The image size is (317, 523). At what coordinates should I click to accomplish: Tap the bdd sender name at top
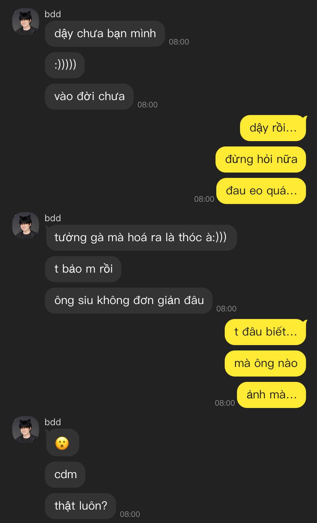[53, 14]
